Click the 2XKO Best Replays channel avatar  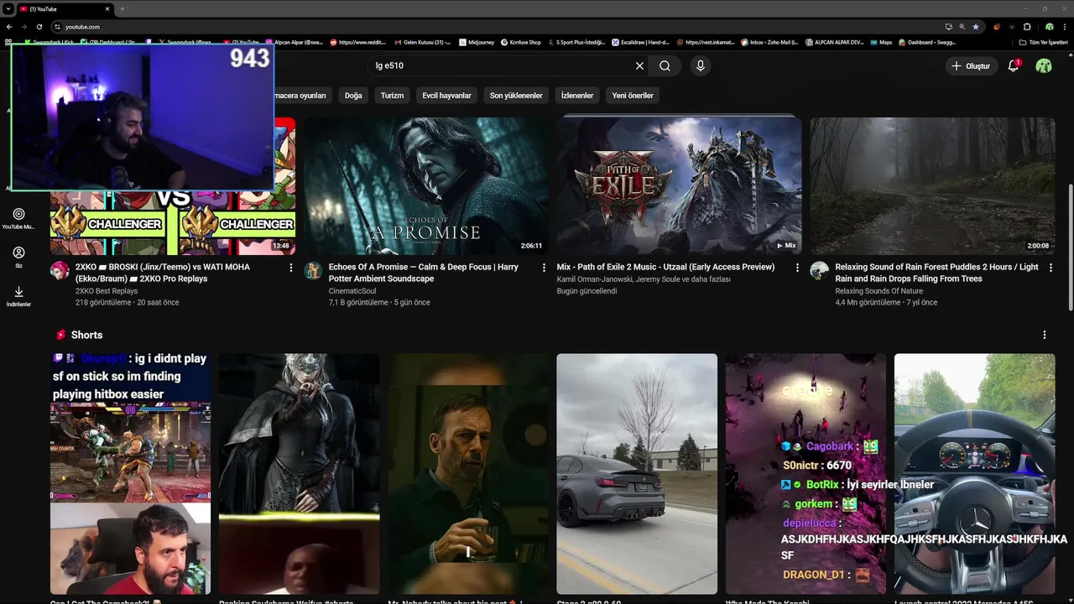pos(60,270)
